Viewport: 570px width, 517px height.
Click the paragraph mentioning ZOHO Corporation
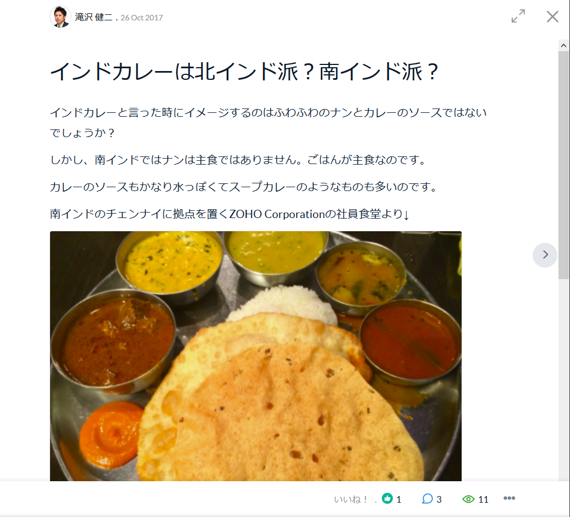[x=230, y=214]
